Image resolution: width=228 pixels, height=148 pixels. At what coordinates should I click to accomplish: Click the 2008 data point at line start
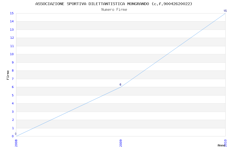[16, 136]
